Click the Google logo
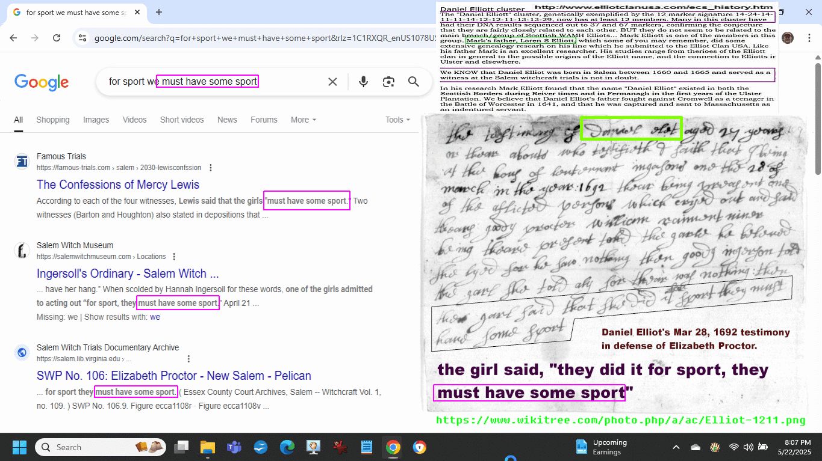The width and height of the screenshot is (822, 461). coord(42,82)
